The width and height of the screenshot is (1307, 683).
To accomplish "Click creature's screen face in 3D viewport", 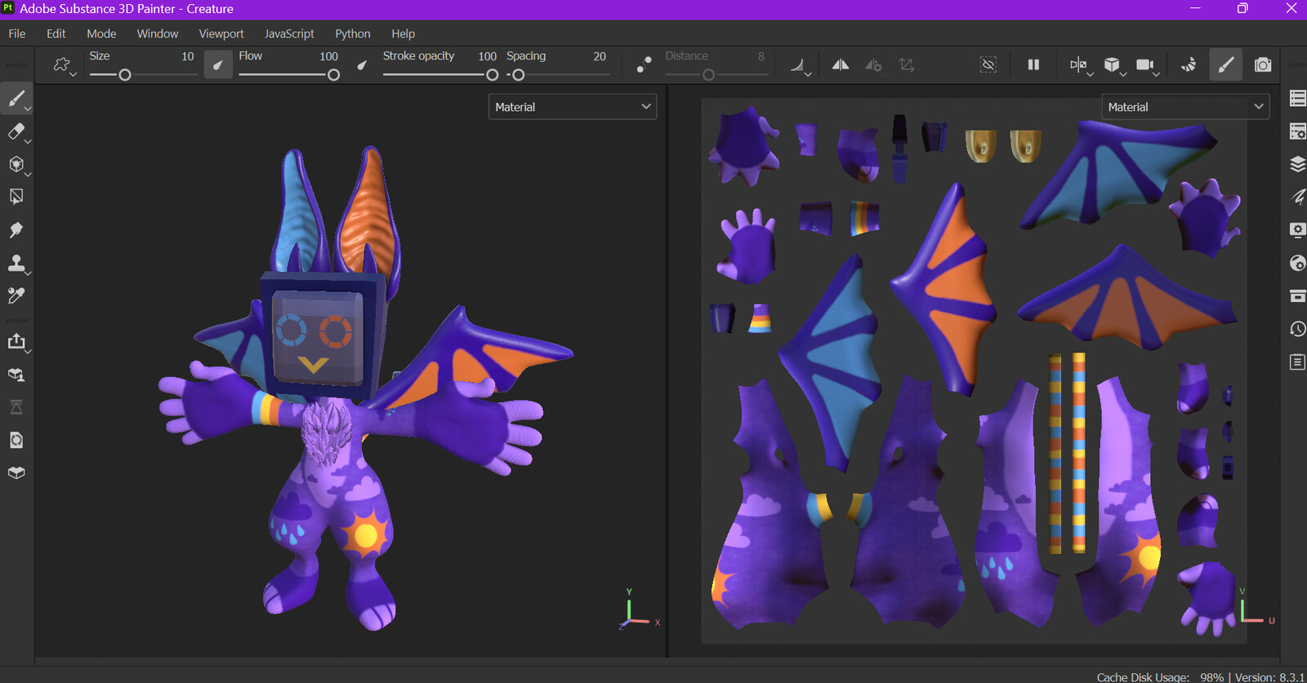I will [318, 337].
